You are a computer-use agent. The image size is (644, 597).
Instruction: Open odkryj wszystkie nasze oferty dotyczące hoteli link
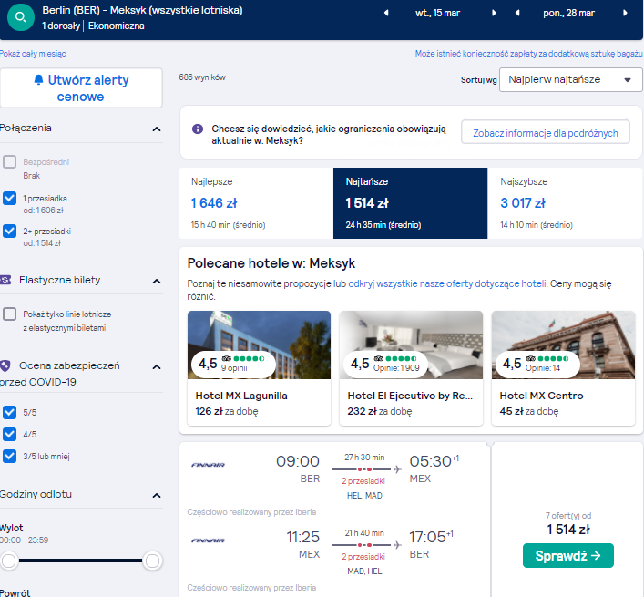tap(447, 283)
